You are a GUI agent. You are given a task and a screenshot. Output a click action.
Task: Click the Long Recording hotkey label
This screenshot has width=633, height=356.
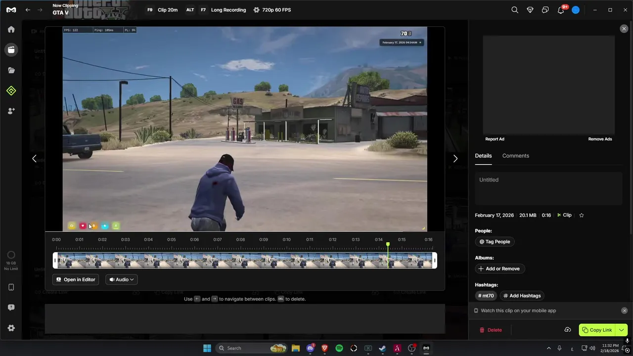coord(228,10)
